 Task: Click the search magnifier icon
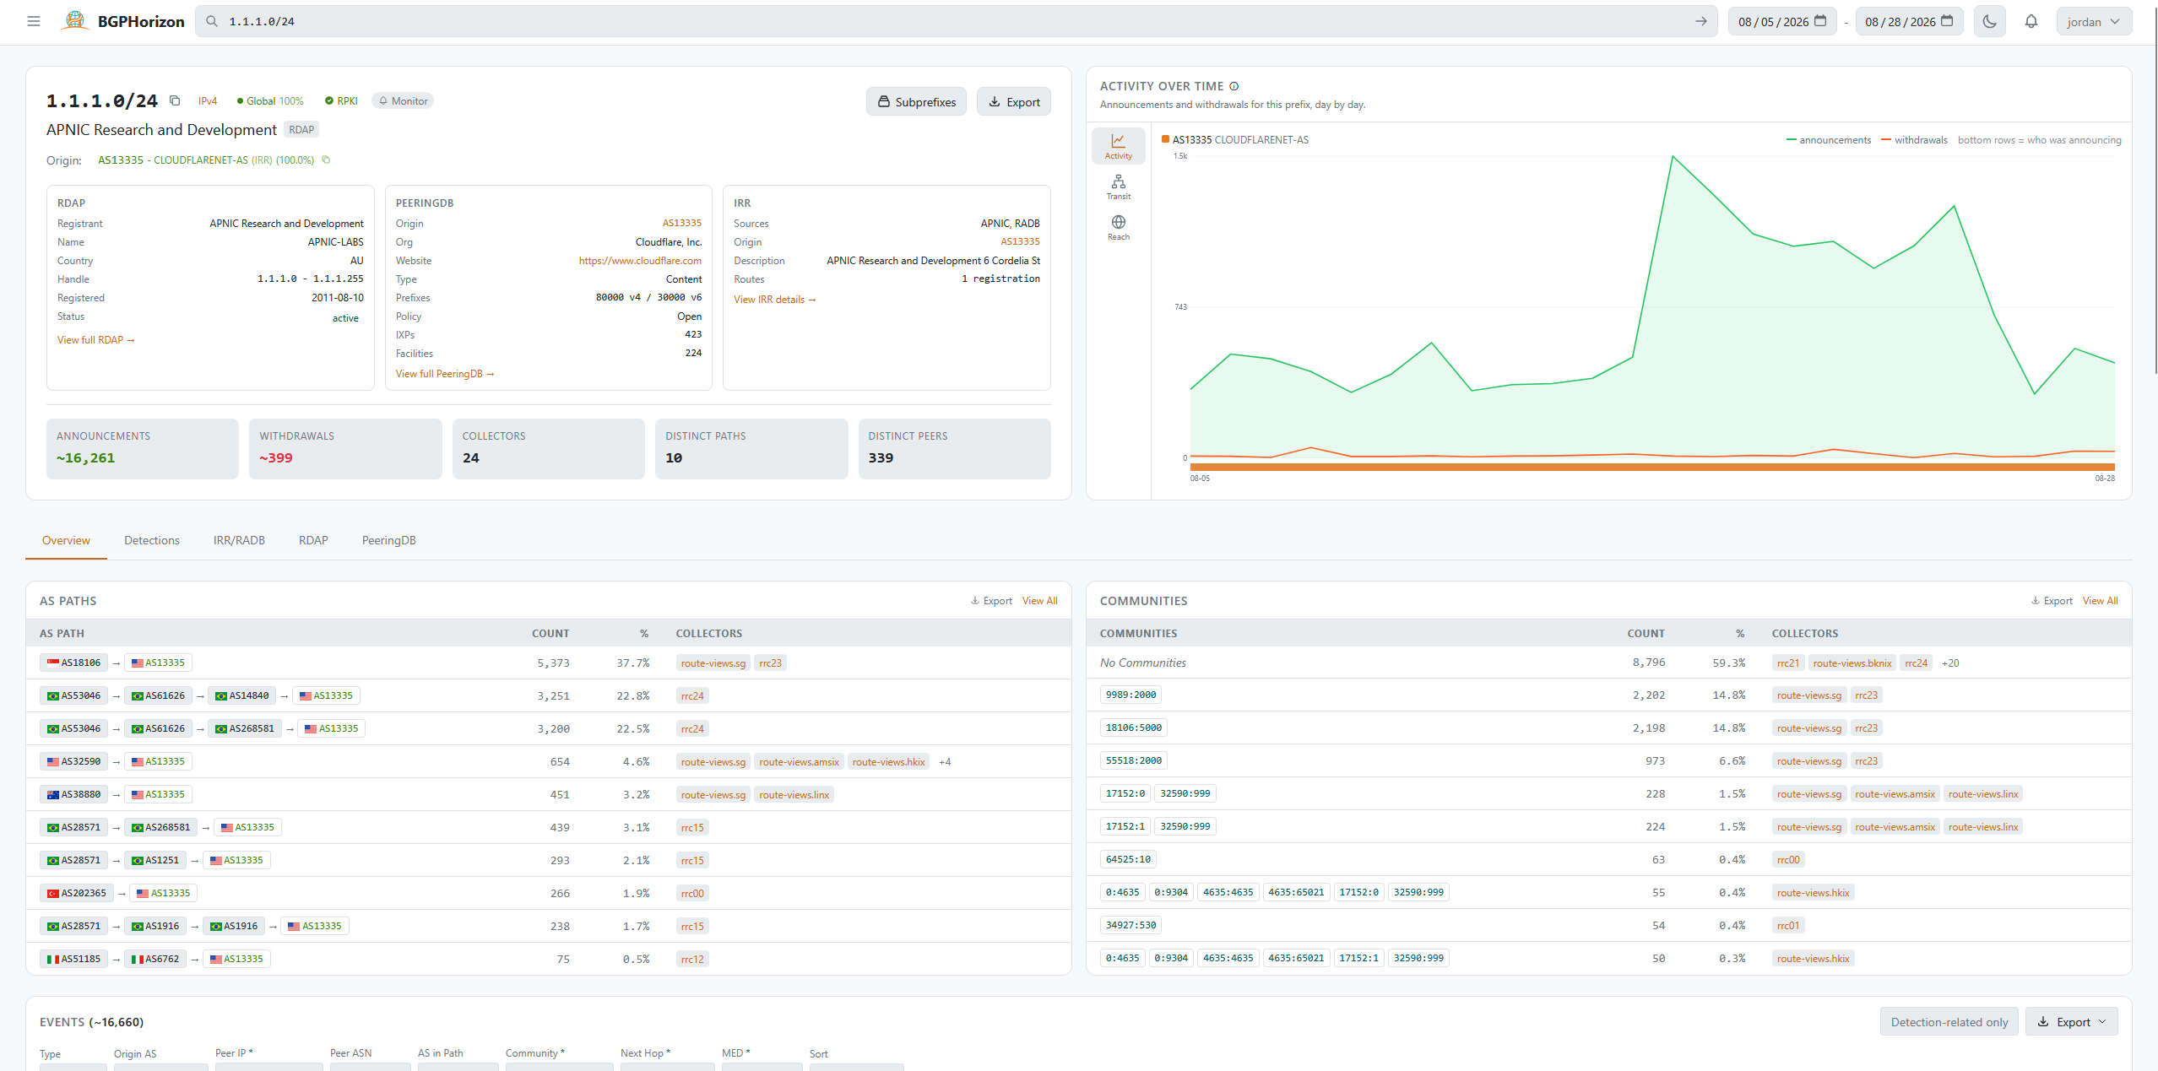212,21
